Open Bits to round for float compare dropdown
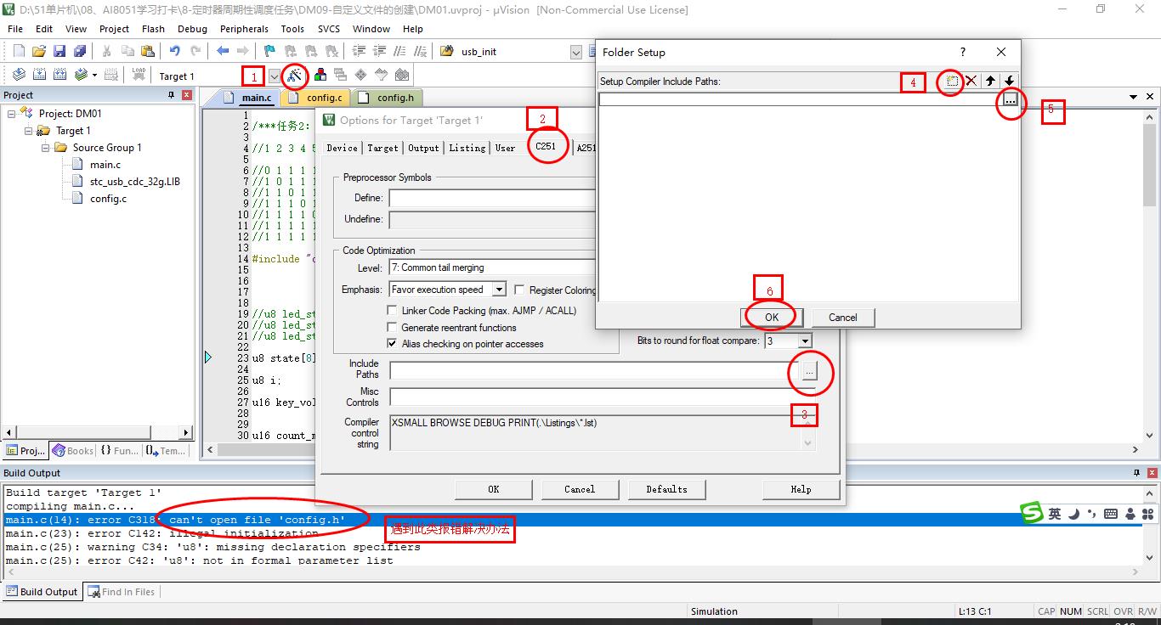The width and height of the screenshot is (1161, 625). [805, 341]
